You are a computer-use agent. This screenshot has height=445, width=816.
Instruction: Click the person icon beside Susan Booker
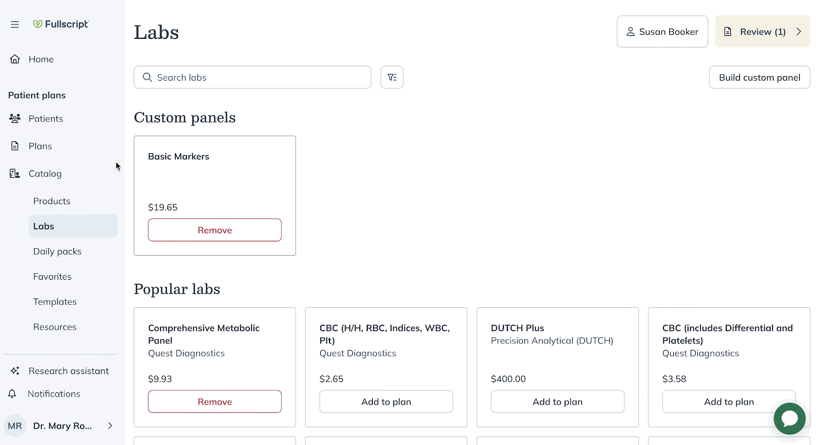tap(630, 32)
